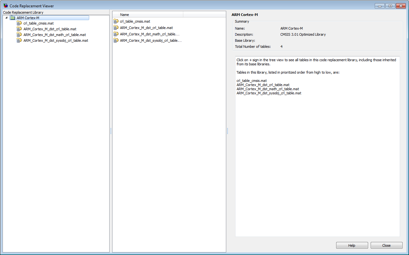Close the window with the red X
The image size is (409, 255).
pyautogui.click(x=400, y=6)
